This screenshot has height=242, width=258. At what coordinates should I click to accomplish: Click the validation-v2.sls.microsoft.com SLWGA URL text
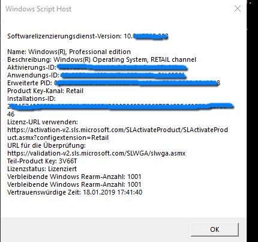97,153
